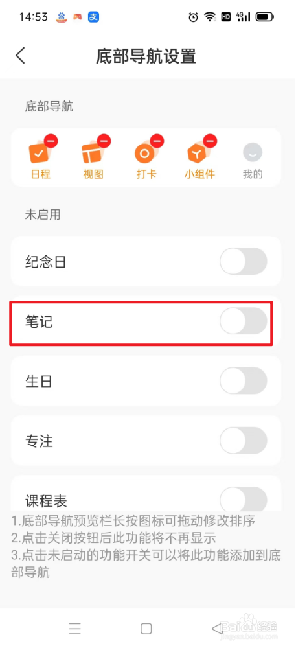Turn on the 笔记 toggle switch
This screenshot has width=296, height=648.
(243, 321)
